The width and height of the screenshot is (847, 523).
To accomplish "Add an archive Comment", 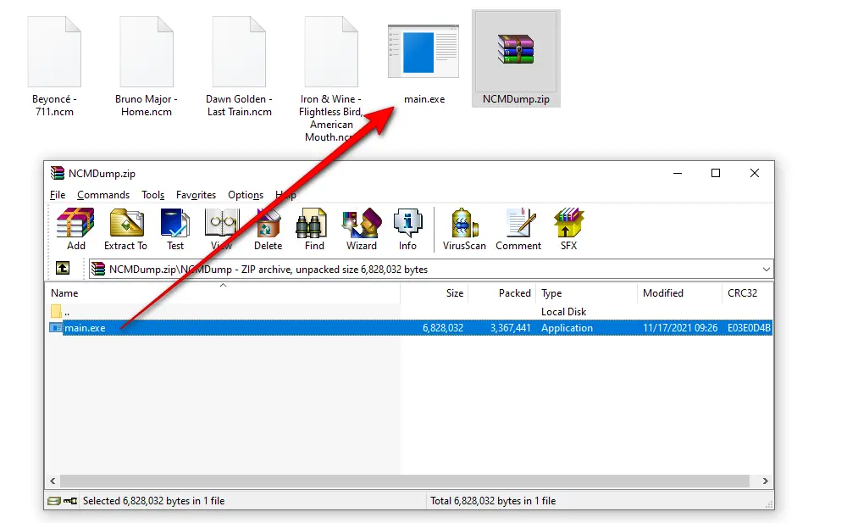I will (518, 230).
